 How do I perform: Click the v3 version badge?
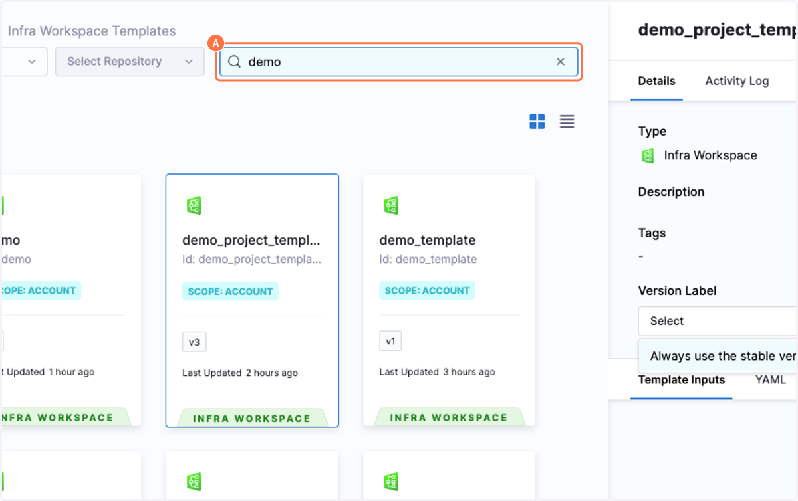pos(194,342)
